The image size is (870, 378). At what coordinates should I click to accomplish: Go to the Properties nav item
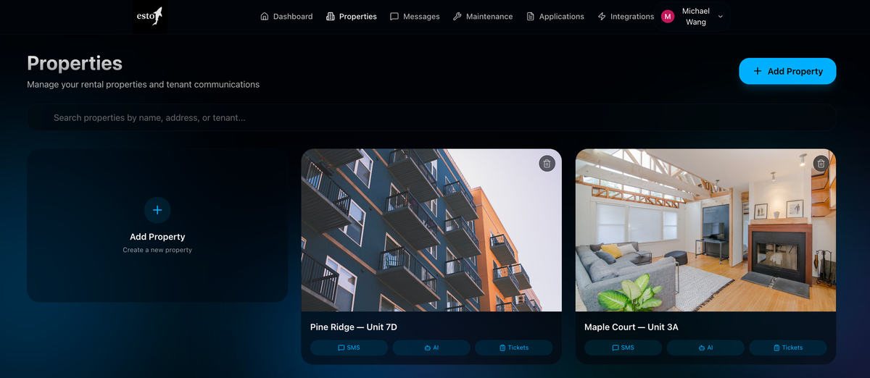352,16
